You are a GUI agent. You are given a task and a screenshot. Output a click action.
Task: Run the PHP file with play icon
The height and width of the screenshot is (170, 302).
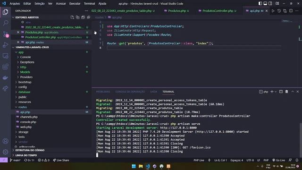click(273, 11)
